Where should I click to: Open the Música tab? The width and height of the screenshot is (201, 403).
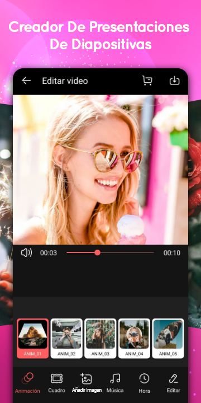click(115, 383)
